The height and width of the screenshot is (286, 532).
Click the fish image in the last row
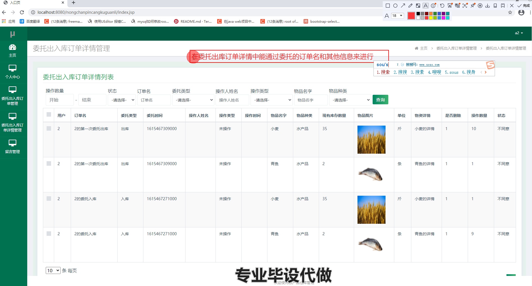(371, 244)
